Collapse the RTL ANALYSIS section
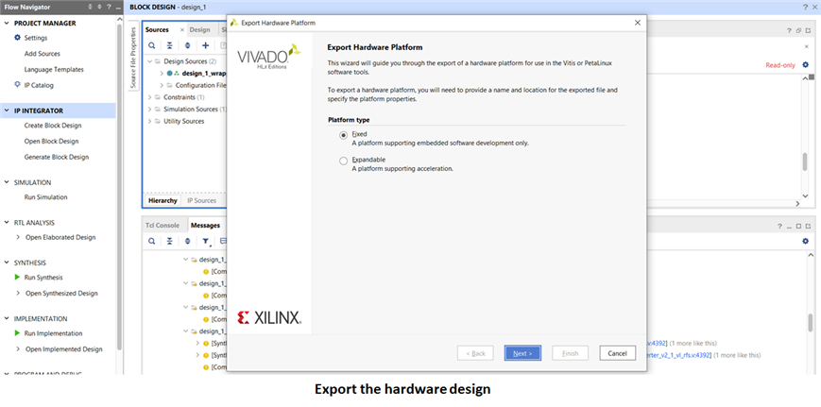 tap(7, 222)
